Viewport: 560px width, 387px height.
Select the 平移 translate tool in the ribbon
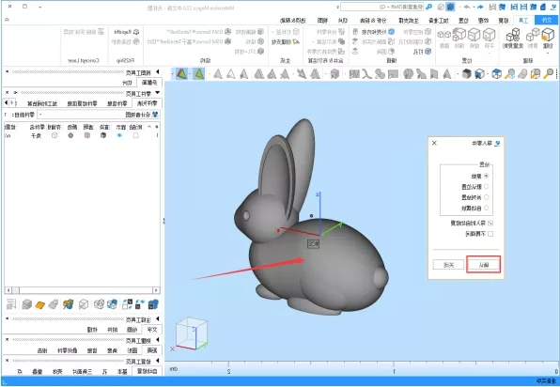[x=489, y=35]
